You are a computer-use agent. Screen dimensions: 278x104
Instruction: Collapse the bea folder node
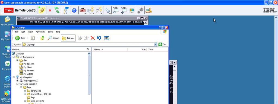click(21, 87)
